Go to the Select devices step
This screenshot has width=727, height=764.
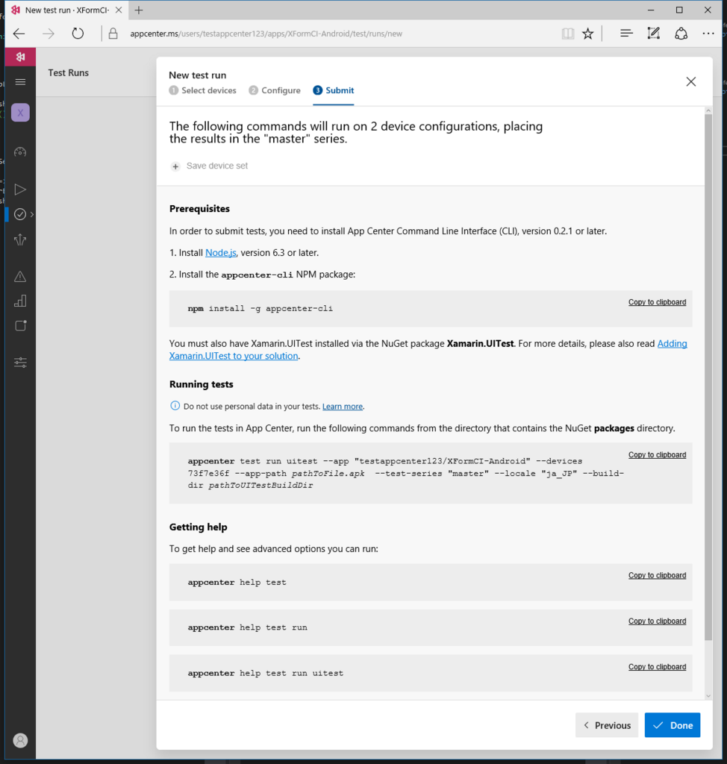pyautogui.click(x=202, y=90)
